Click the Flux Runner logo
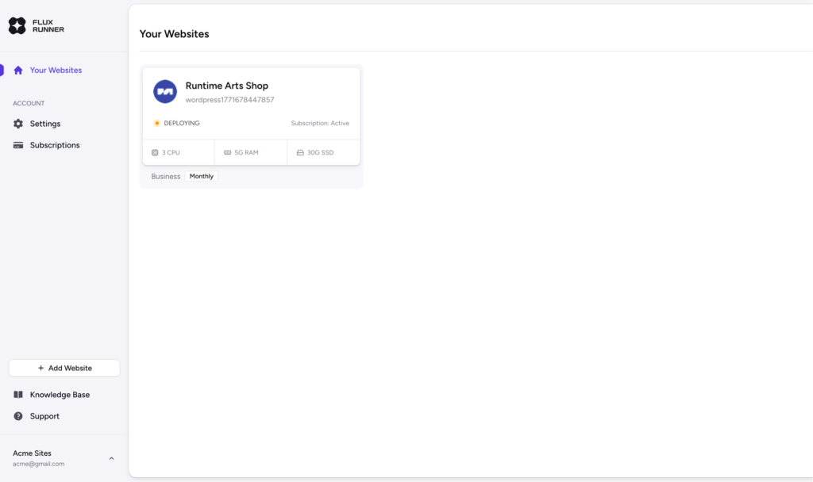 click(x=37, y=25)
